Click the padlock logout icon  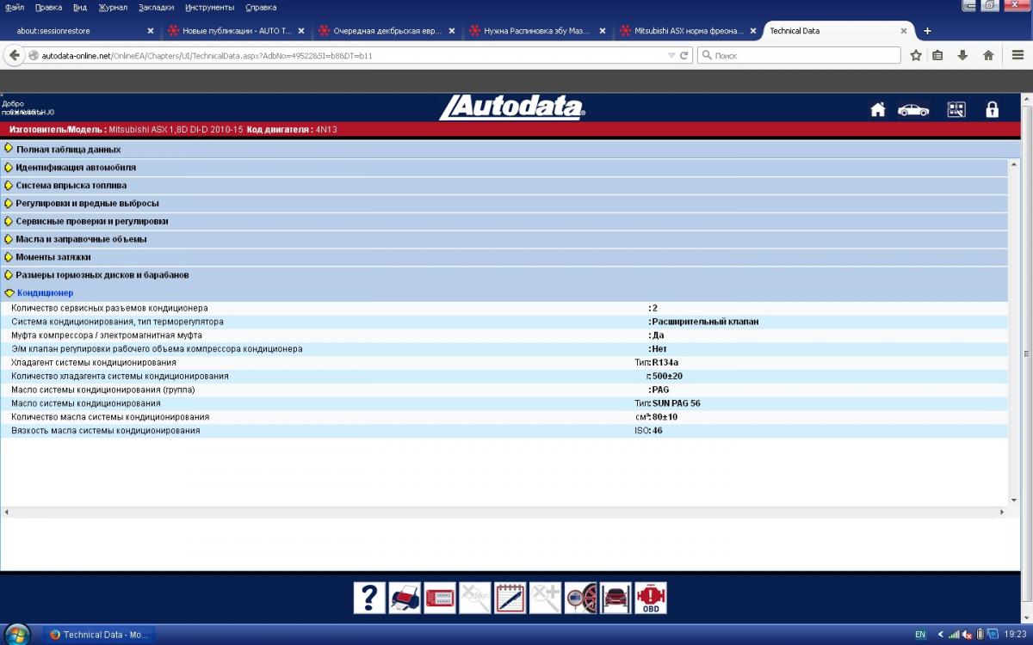(x=992, y=109)
